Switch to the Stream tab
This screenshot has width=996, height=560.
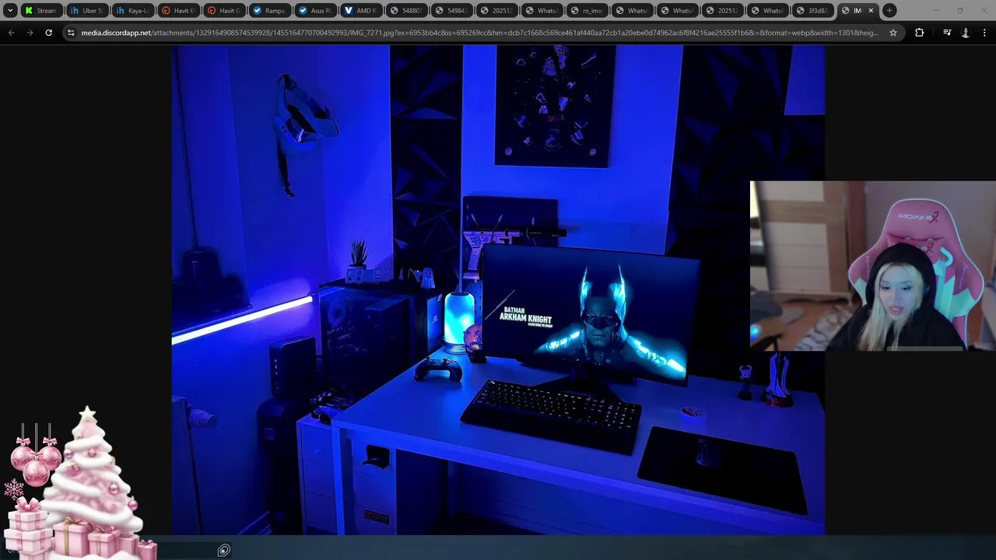click(x=41, y=11)
